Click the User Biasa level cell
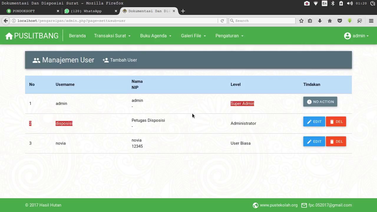Viewport: 377px width, 212px height. (x=241, y=143)
